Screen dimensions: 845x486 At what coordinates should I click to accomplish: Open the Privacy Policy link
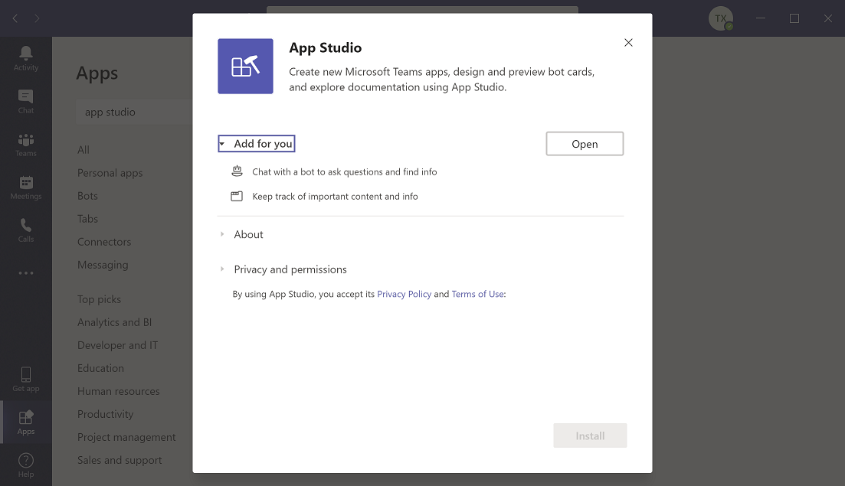[x=404, y=294]
